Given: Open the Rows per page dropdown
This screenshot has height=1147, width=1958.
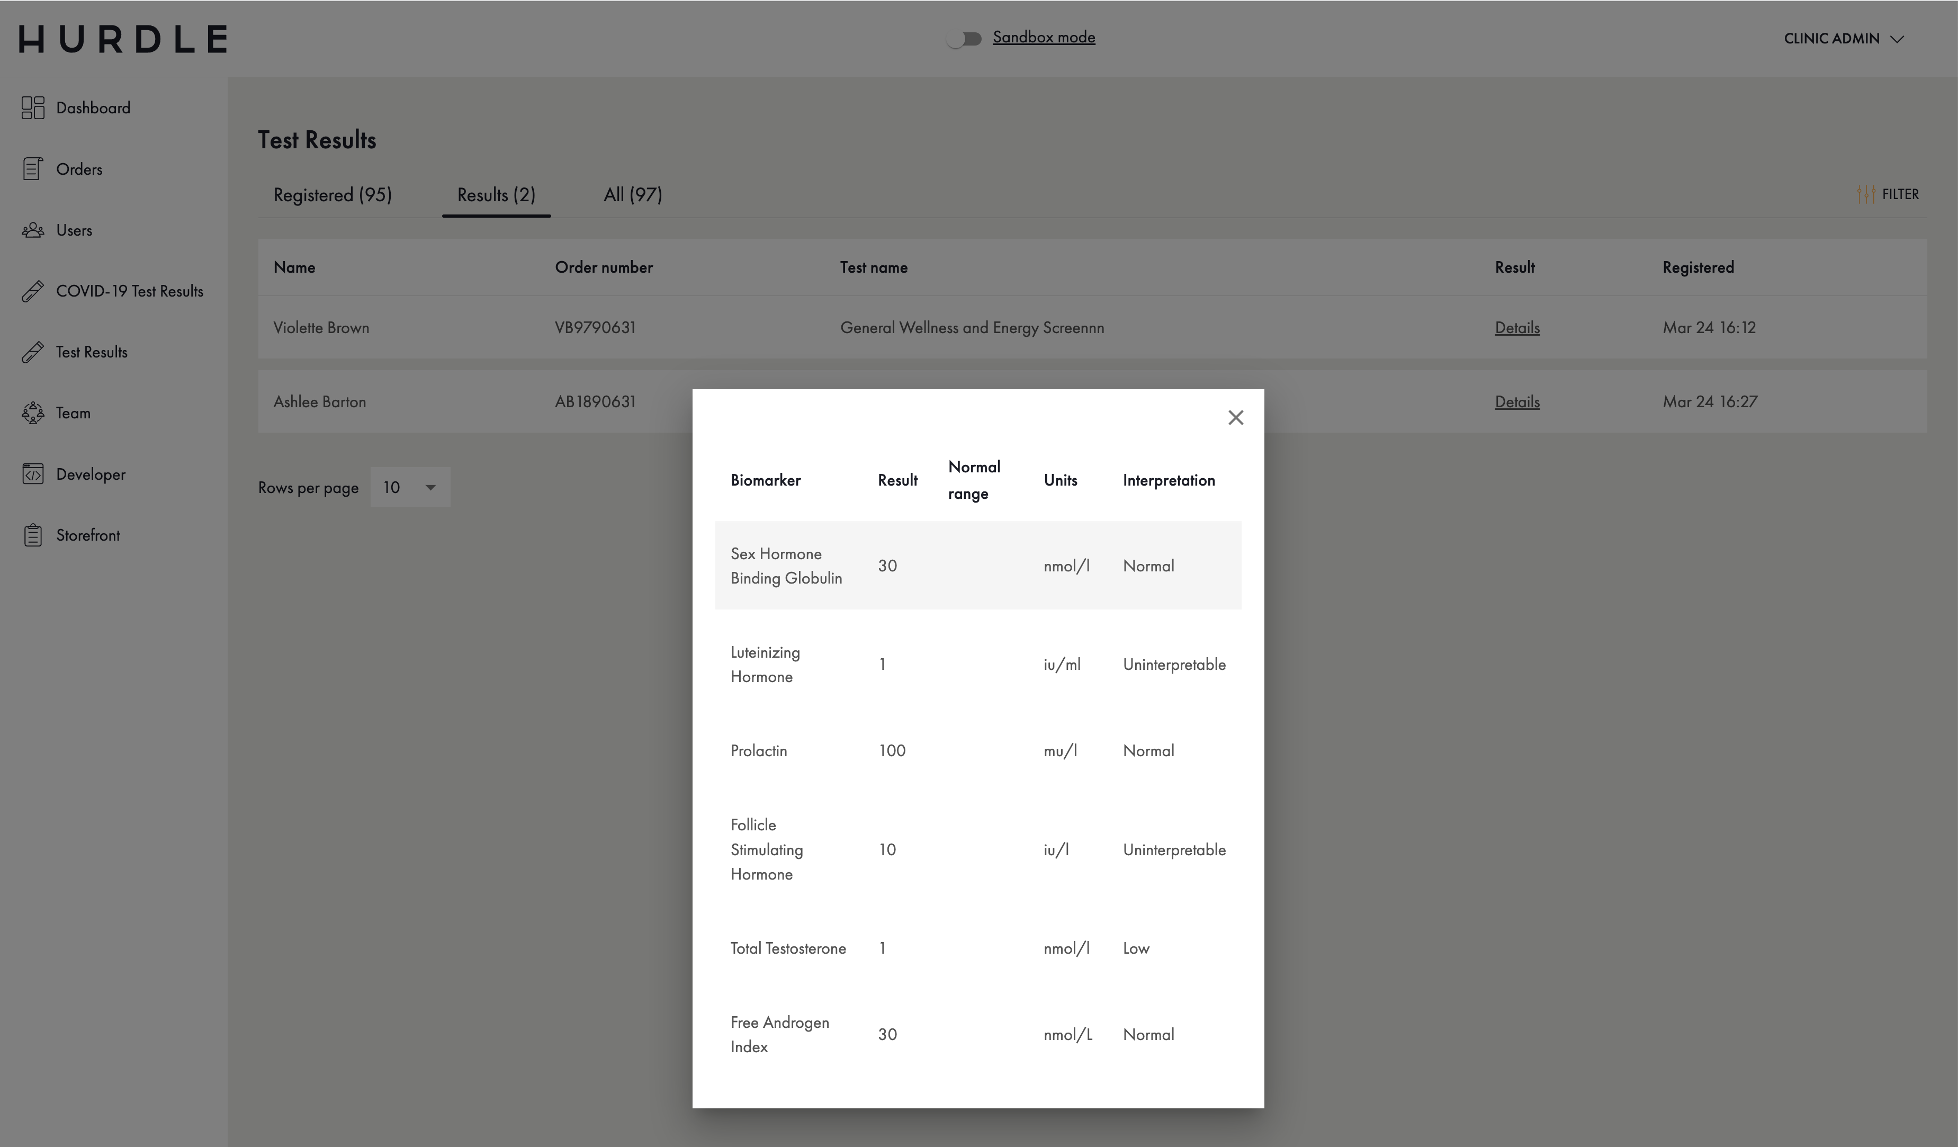Looking at the screenshot, I should [409, 488].
